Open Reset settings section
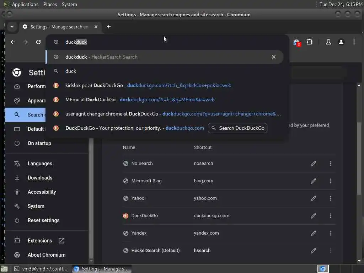 pos(47,220)
